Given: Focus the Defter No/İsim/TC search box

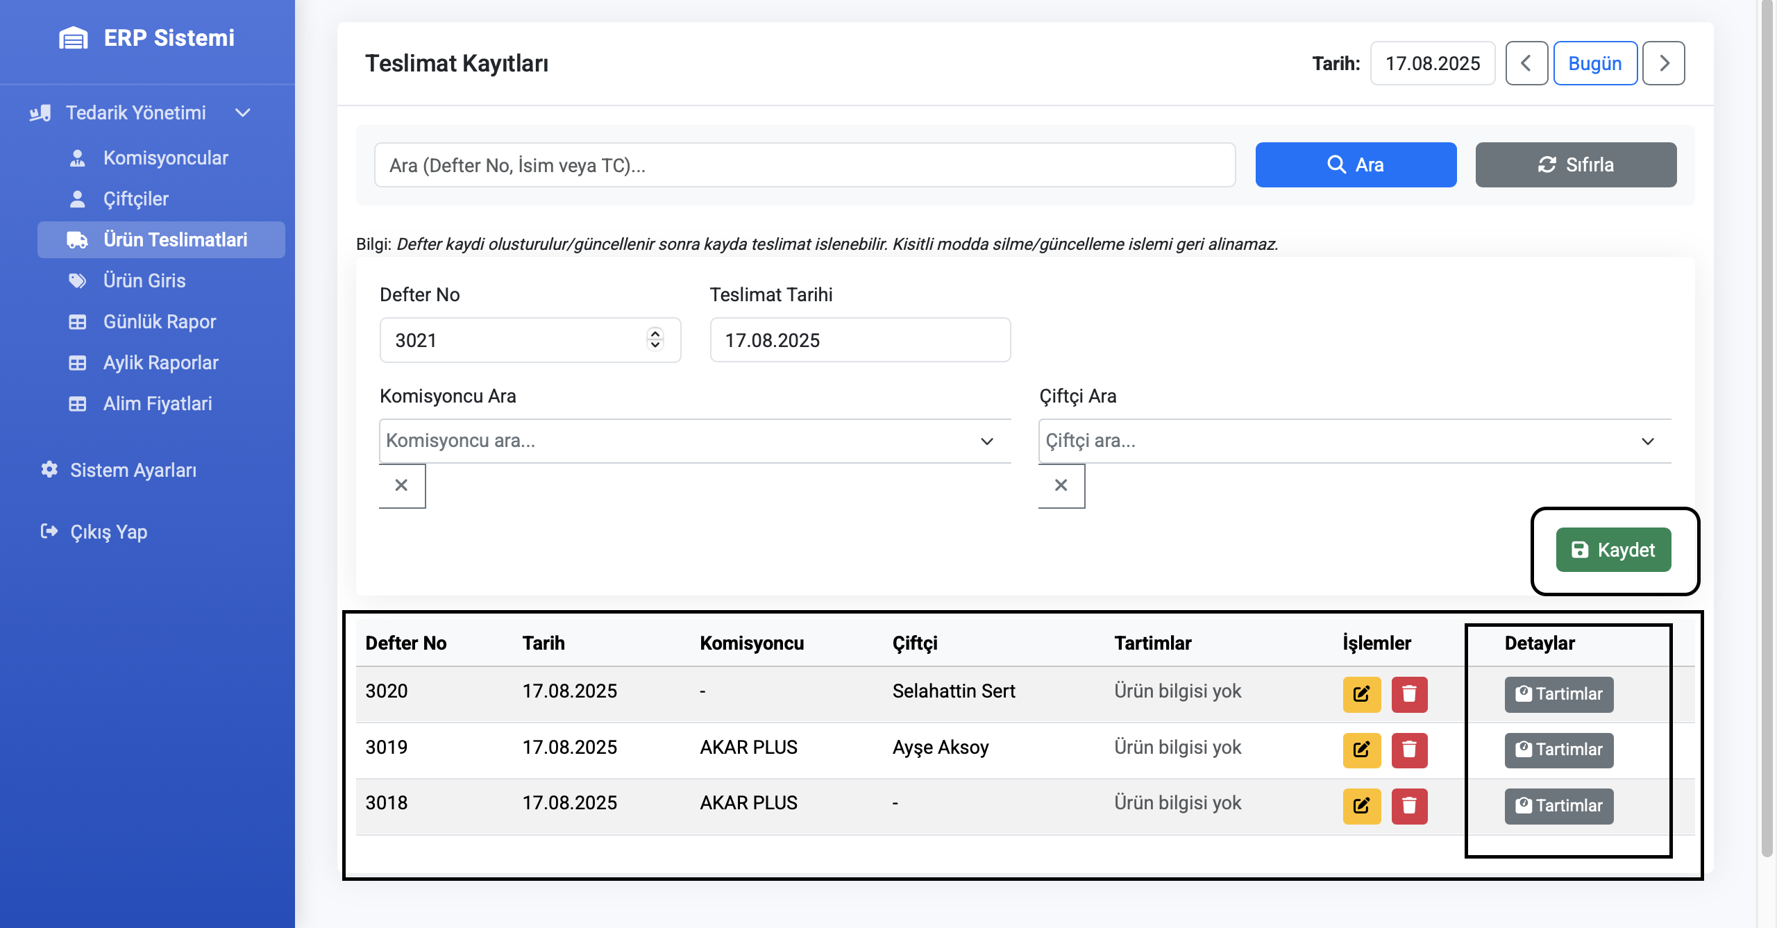Looking at the screenshot, I should [x=805, y=165].
